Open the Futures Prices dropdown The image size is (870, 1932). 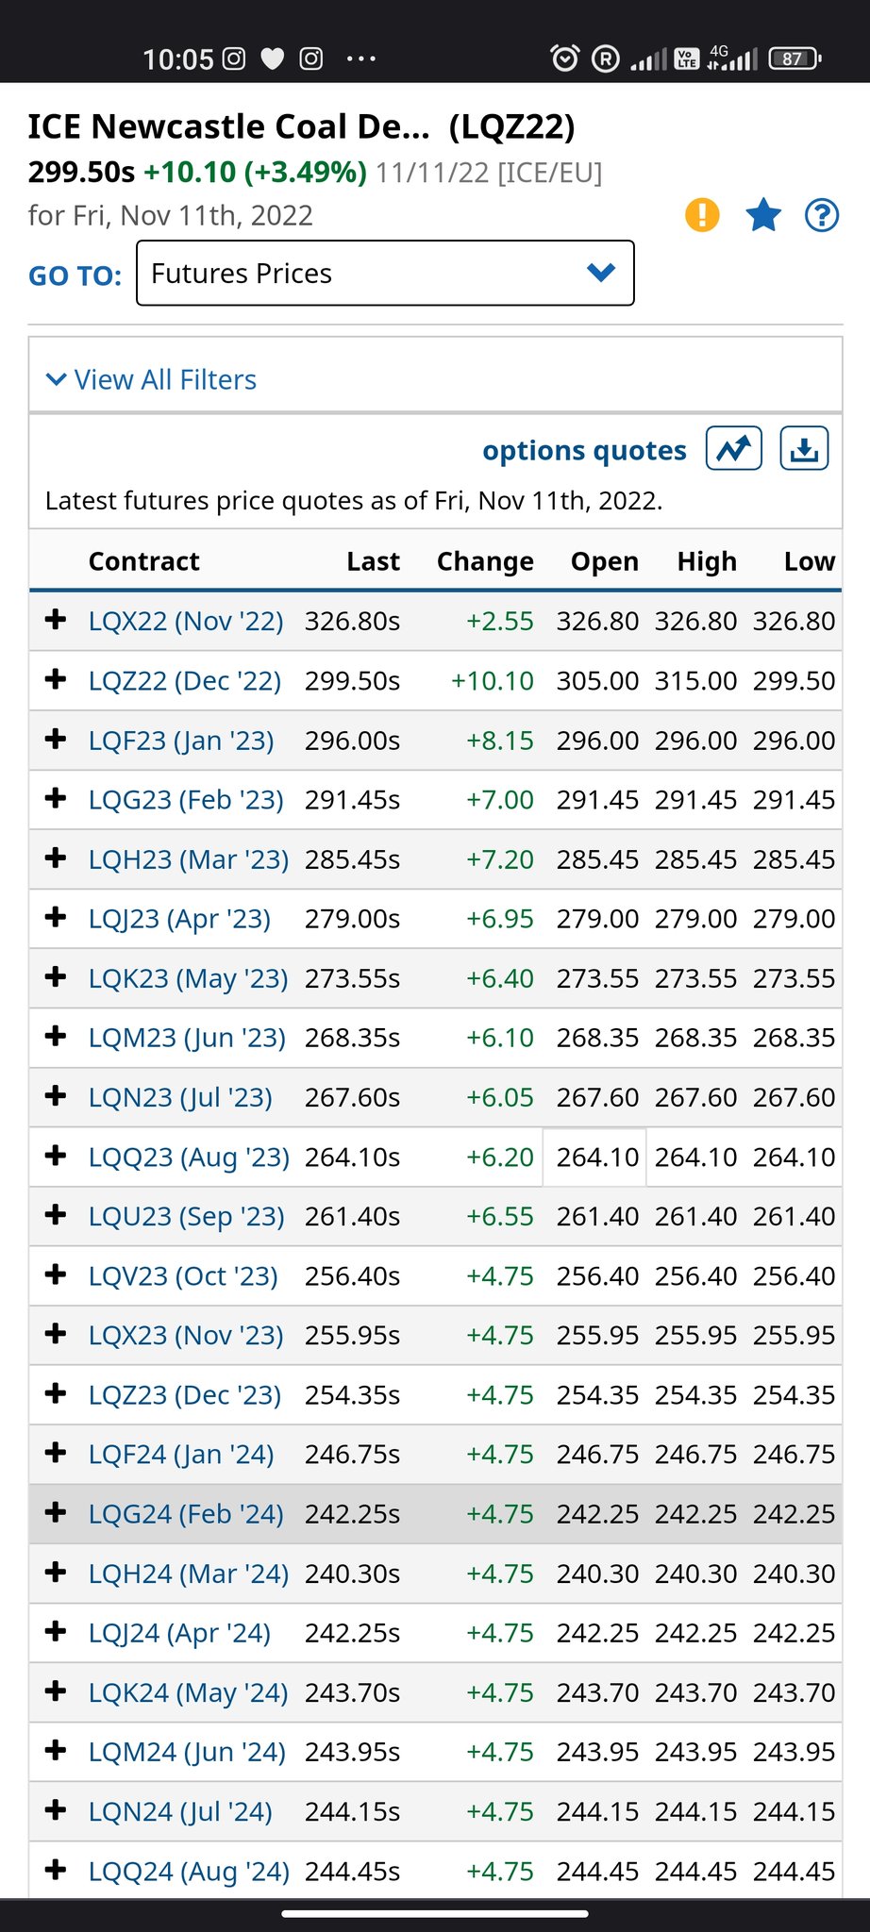point(385,274)
